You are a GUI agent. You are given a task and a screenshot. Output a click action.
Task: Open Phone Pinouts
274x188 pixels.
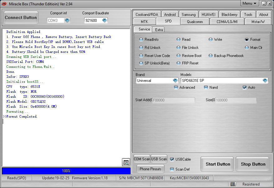(150, 169)
